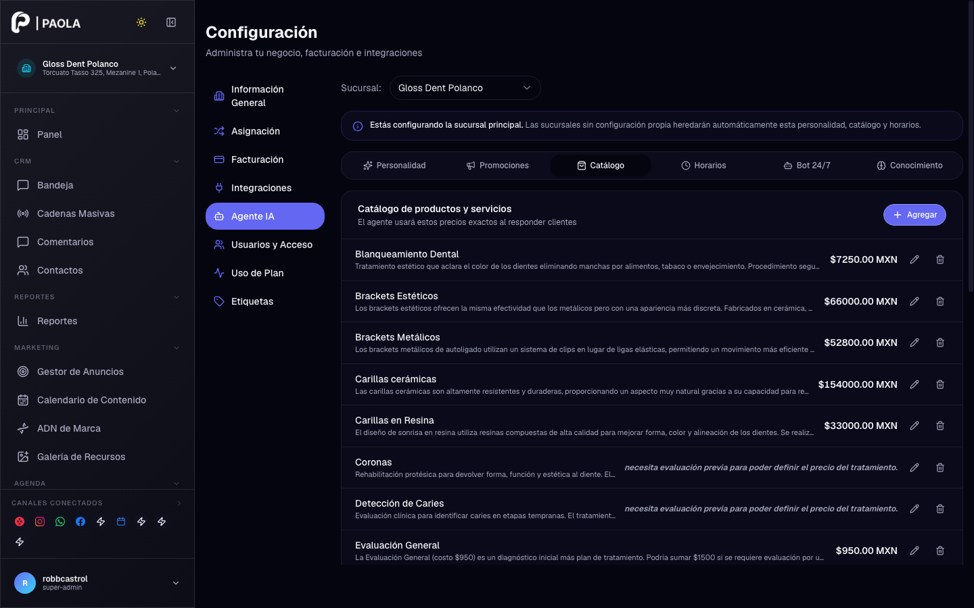Select Integraciones settings
Screen dimensions: 974x608
(x=265, y=188)
